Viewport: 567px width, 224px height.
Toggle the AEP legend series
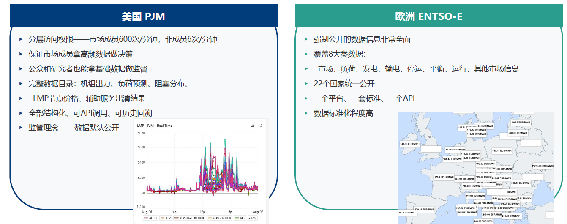pos(166,218)
